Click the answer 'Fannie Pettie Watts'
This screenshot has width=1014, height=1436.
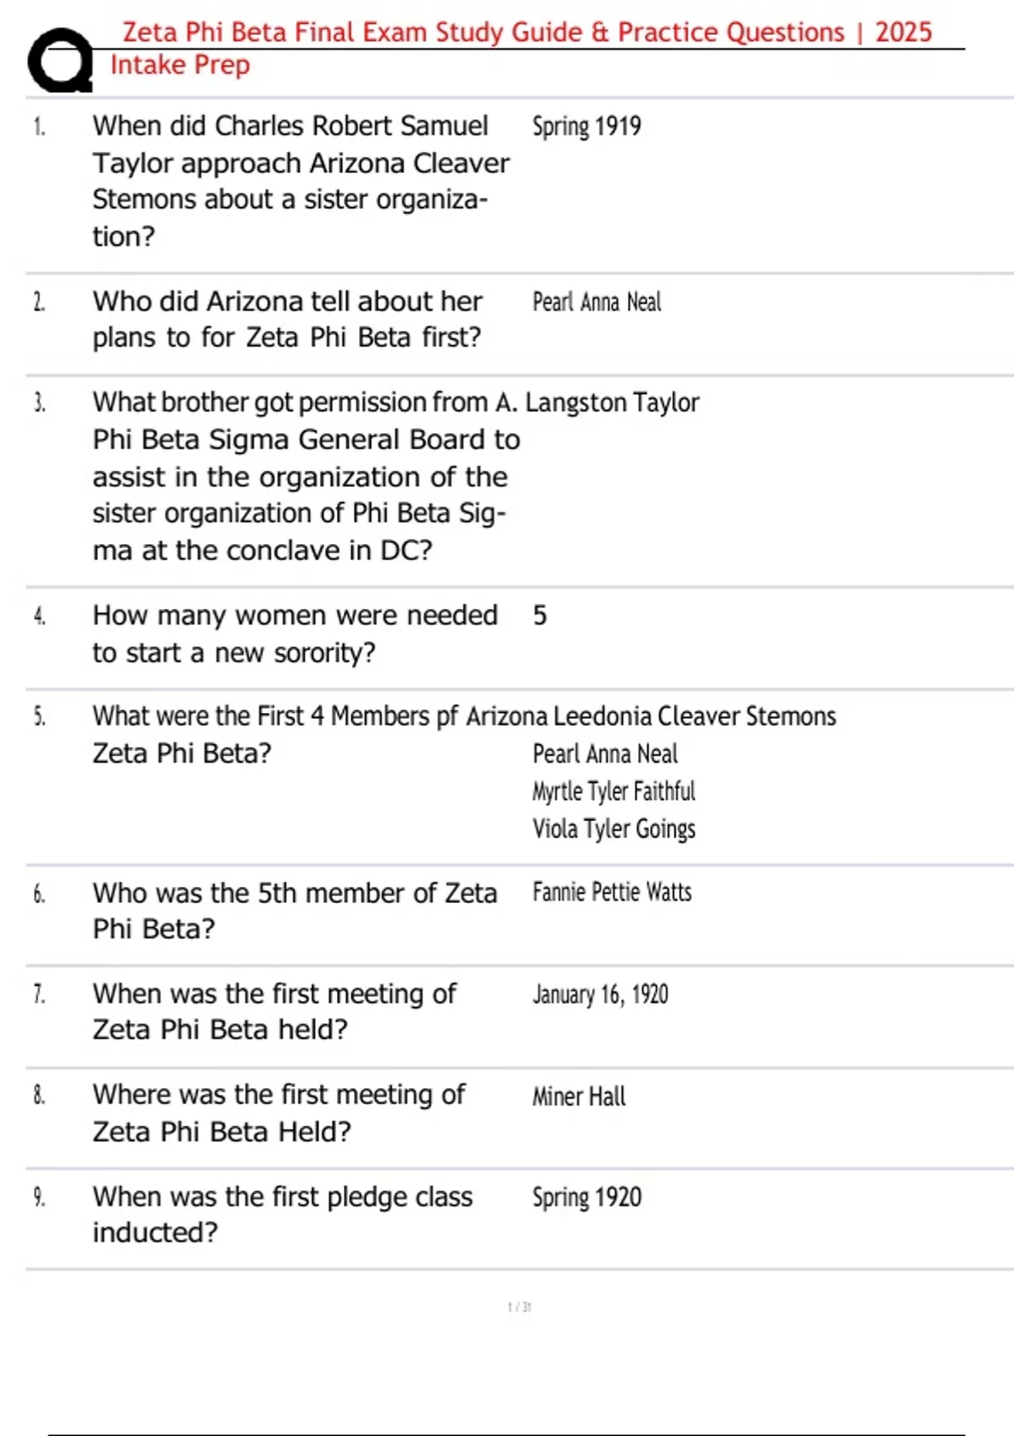612,893
